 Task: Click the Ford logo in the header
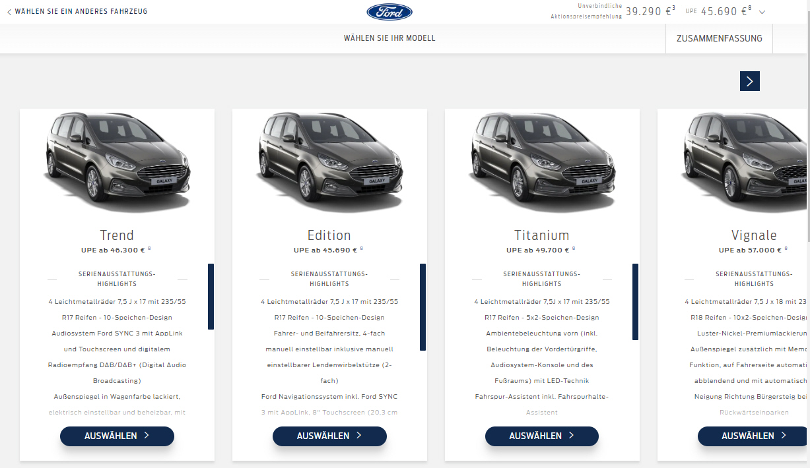(x=389, y=12)
